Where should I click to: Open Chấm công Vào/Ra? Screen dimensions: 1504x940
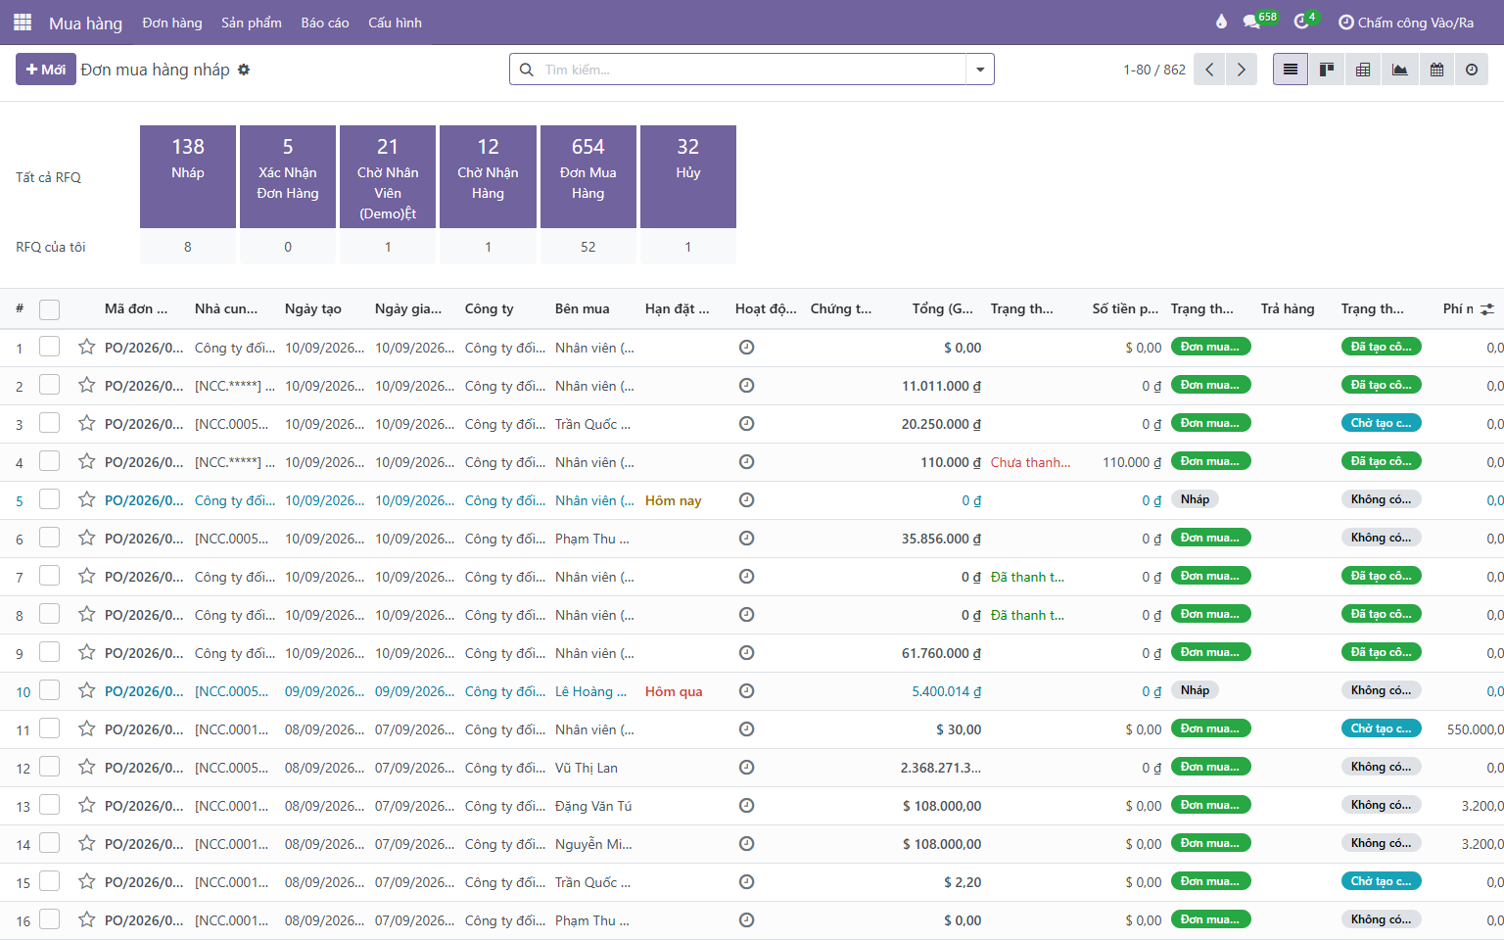[x=1406, y=23]
